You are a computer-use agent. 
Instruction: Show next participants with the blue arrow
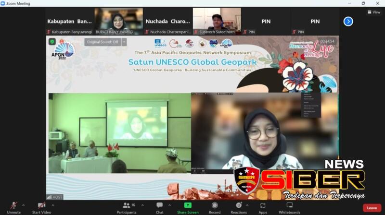tap(348, 21)
